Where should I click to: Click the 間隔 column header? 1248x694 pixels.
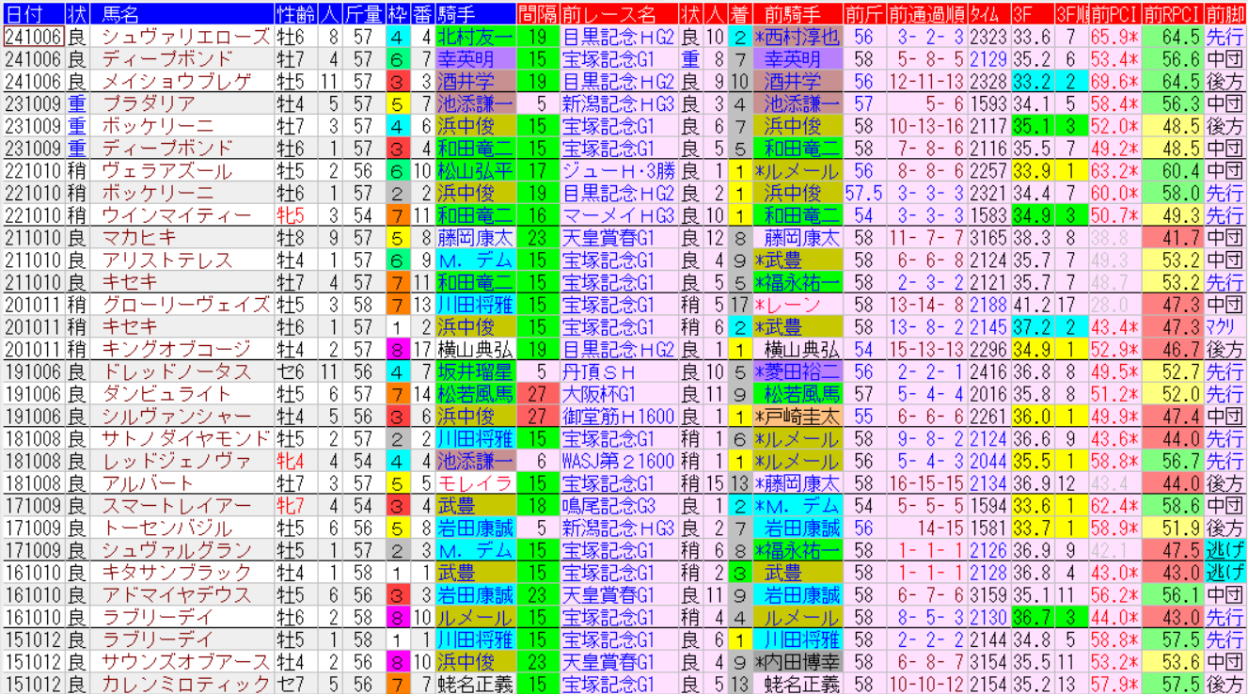pyautogui.click(x=537, y=14)
